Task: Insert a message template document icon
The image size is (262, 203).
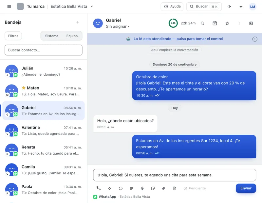Action: click(175, 188)
